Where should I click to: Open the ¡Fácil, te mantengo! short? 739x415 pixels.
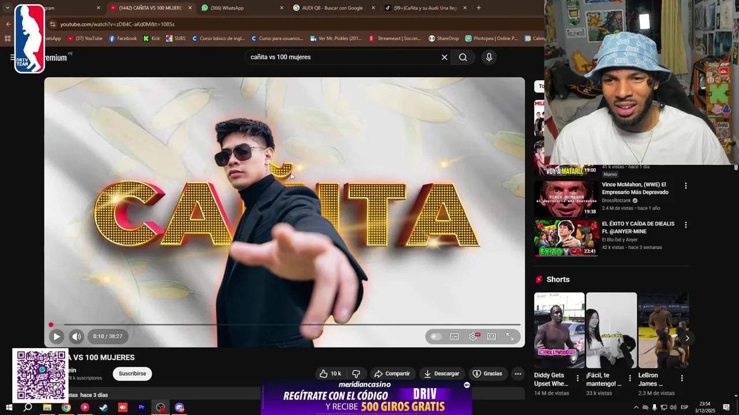611,330
